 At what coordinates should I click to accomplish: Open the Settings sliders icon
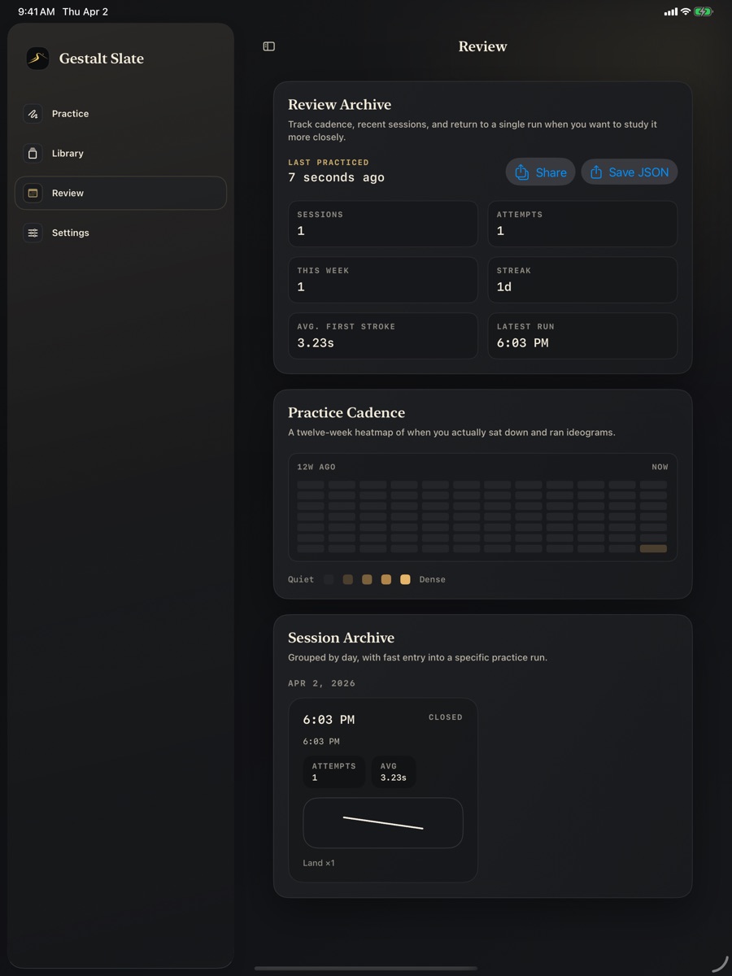point(33,233)
